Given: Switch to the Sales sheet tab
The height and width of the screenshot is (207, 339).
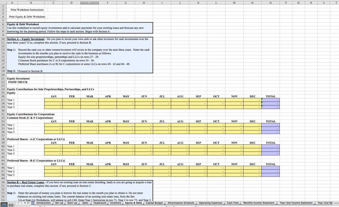Looking at the screenshot, I should click(x=85, y=203).
